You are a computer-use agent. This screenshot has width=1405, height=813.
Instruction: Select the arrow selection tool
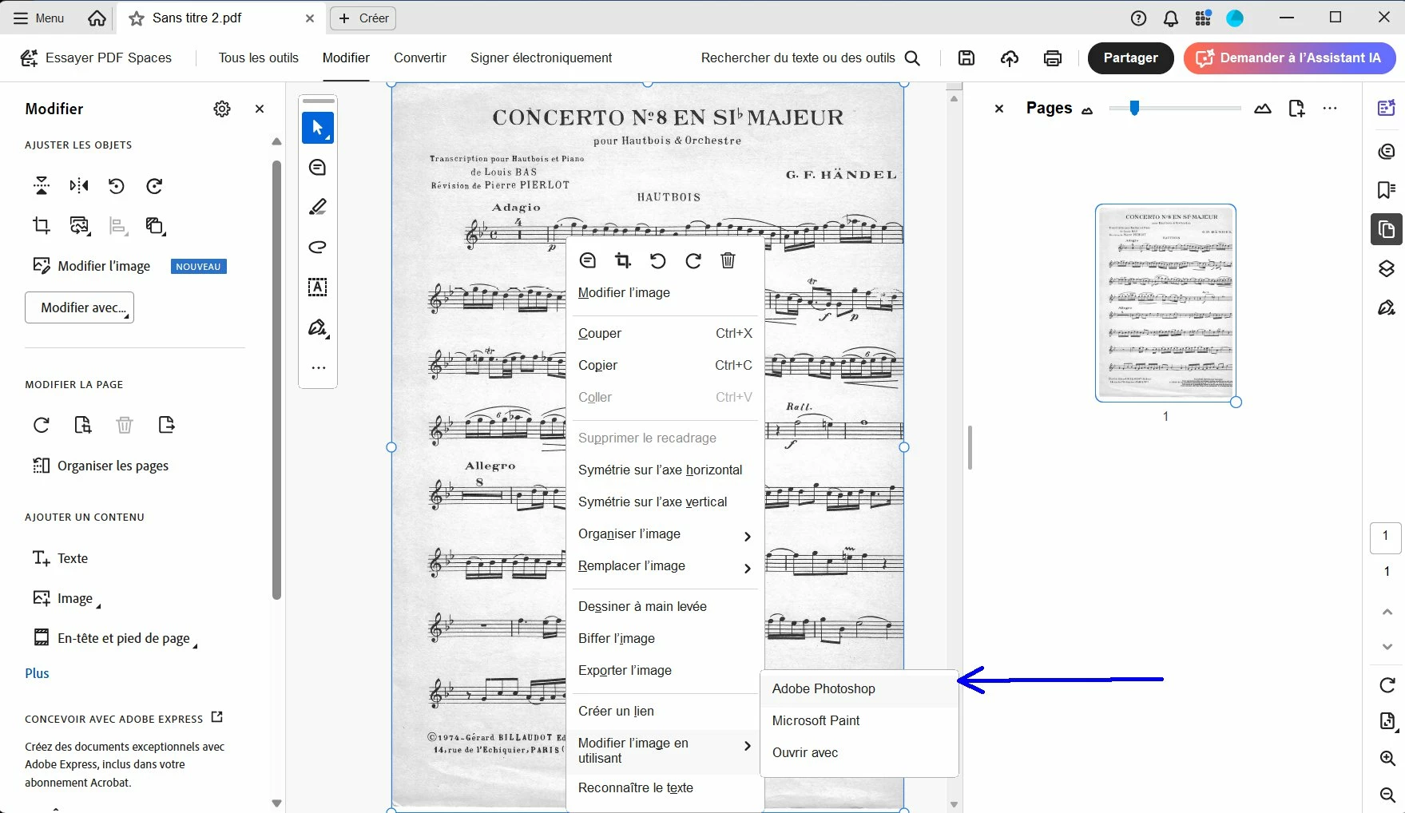pos(318,128)
